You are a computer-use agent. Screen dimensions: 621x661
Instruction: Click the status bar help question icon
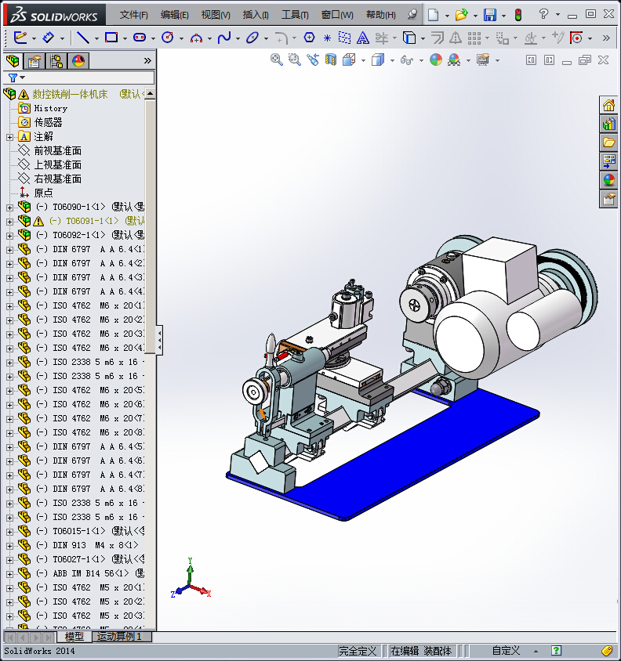coord(556,651)
